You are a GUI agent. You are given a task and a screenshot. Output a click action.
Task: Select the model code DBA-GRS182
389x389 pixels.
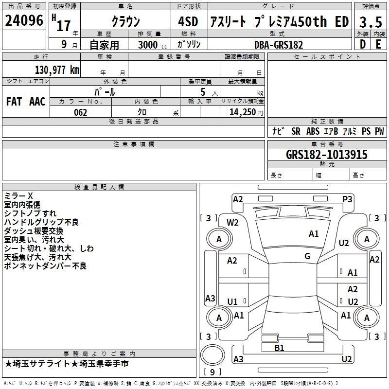coord(279,45)
